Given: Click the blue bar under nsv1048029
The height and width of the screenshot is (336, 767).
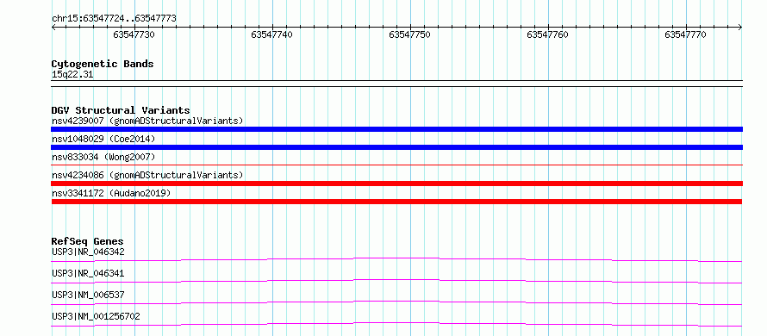Looking at the screenshot, I should (x=396, y=147).
